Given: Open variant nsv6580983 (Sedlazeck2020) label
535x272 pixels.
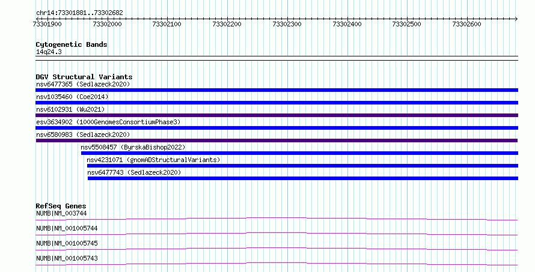Looking at the screenshot, I should click(x=83, y=134).
